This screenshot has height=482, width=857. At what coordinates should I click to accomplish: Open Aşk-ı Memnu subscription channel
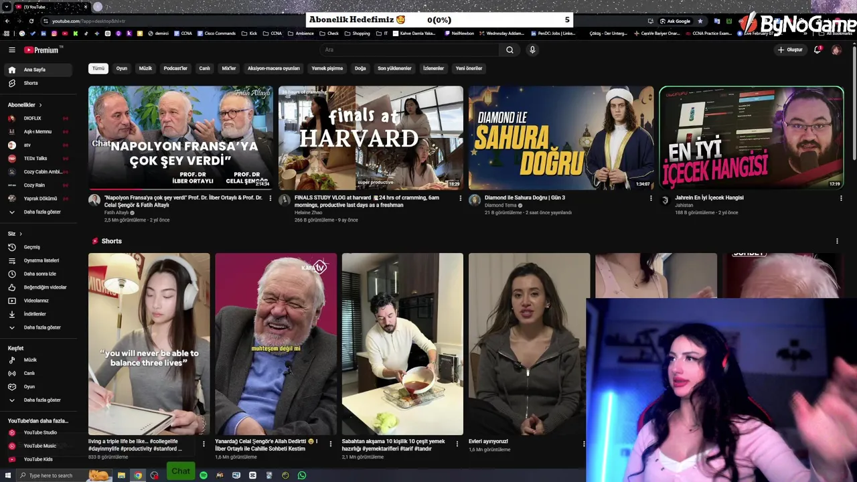pos(38,132)
